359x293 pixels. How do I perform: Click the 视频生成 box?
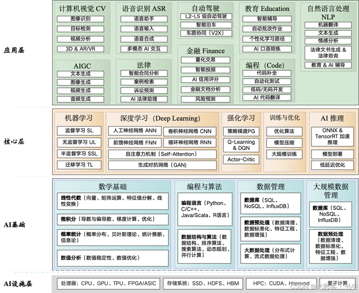[x=80, y=91]
